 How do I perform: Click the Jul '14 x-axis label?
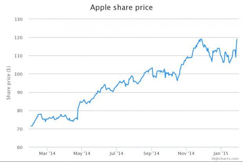click(x=116, y=153)
